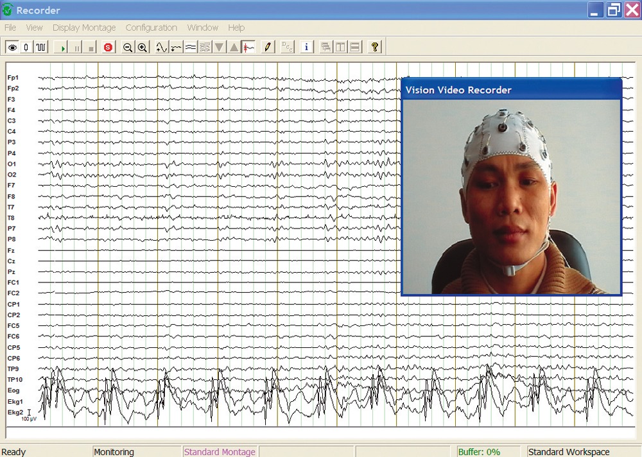Click the red marker waveform icon
Image resolution: width=642 pixels, height=457 pixels.
248,47
